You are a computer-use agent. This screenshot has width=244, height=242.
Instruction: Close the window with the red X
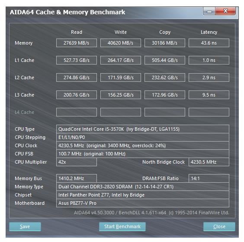pyautogui.click(x=225, y=11)
